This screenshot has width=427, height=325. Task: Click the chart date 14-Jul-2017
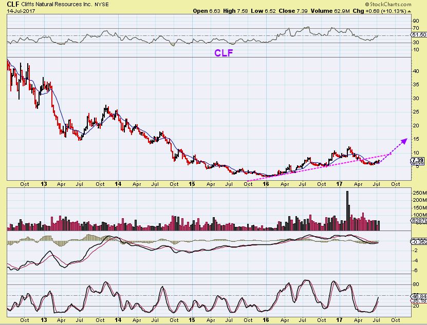21,11
